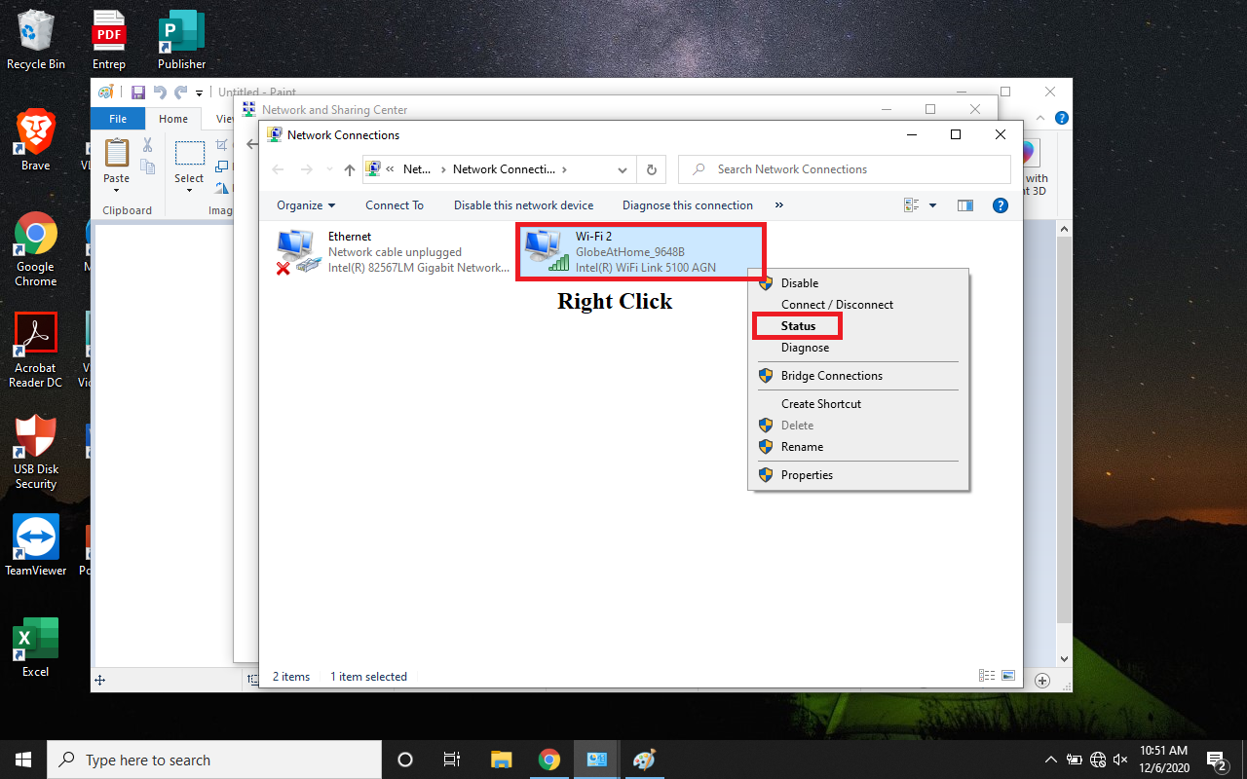The width and height of the screenshot is (1247, 779).
Task: Open Excel desktop shortcut
Action: (36, 647)
